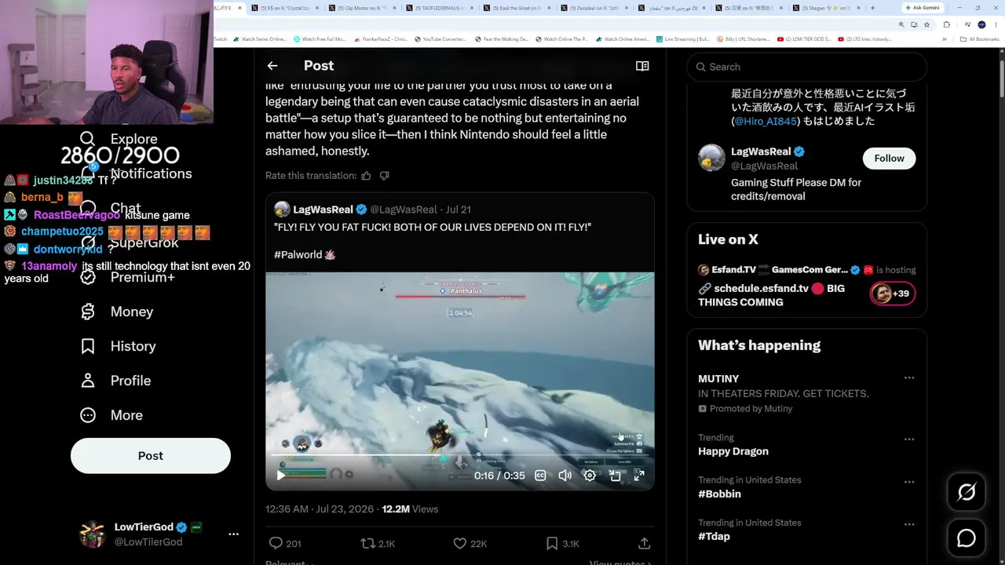1005x565 pixels.
Task: Compose a new post with Post button
Action: (x=151, y=456)
